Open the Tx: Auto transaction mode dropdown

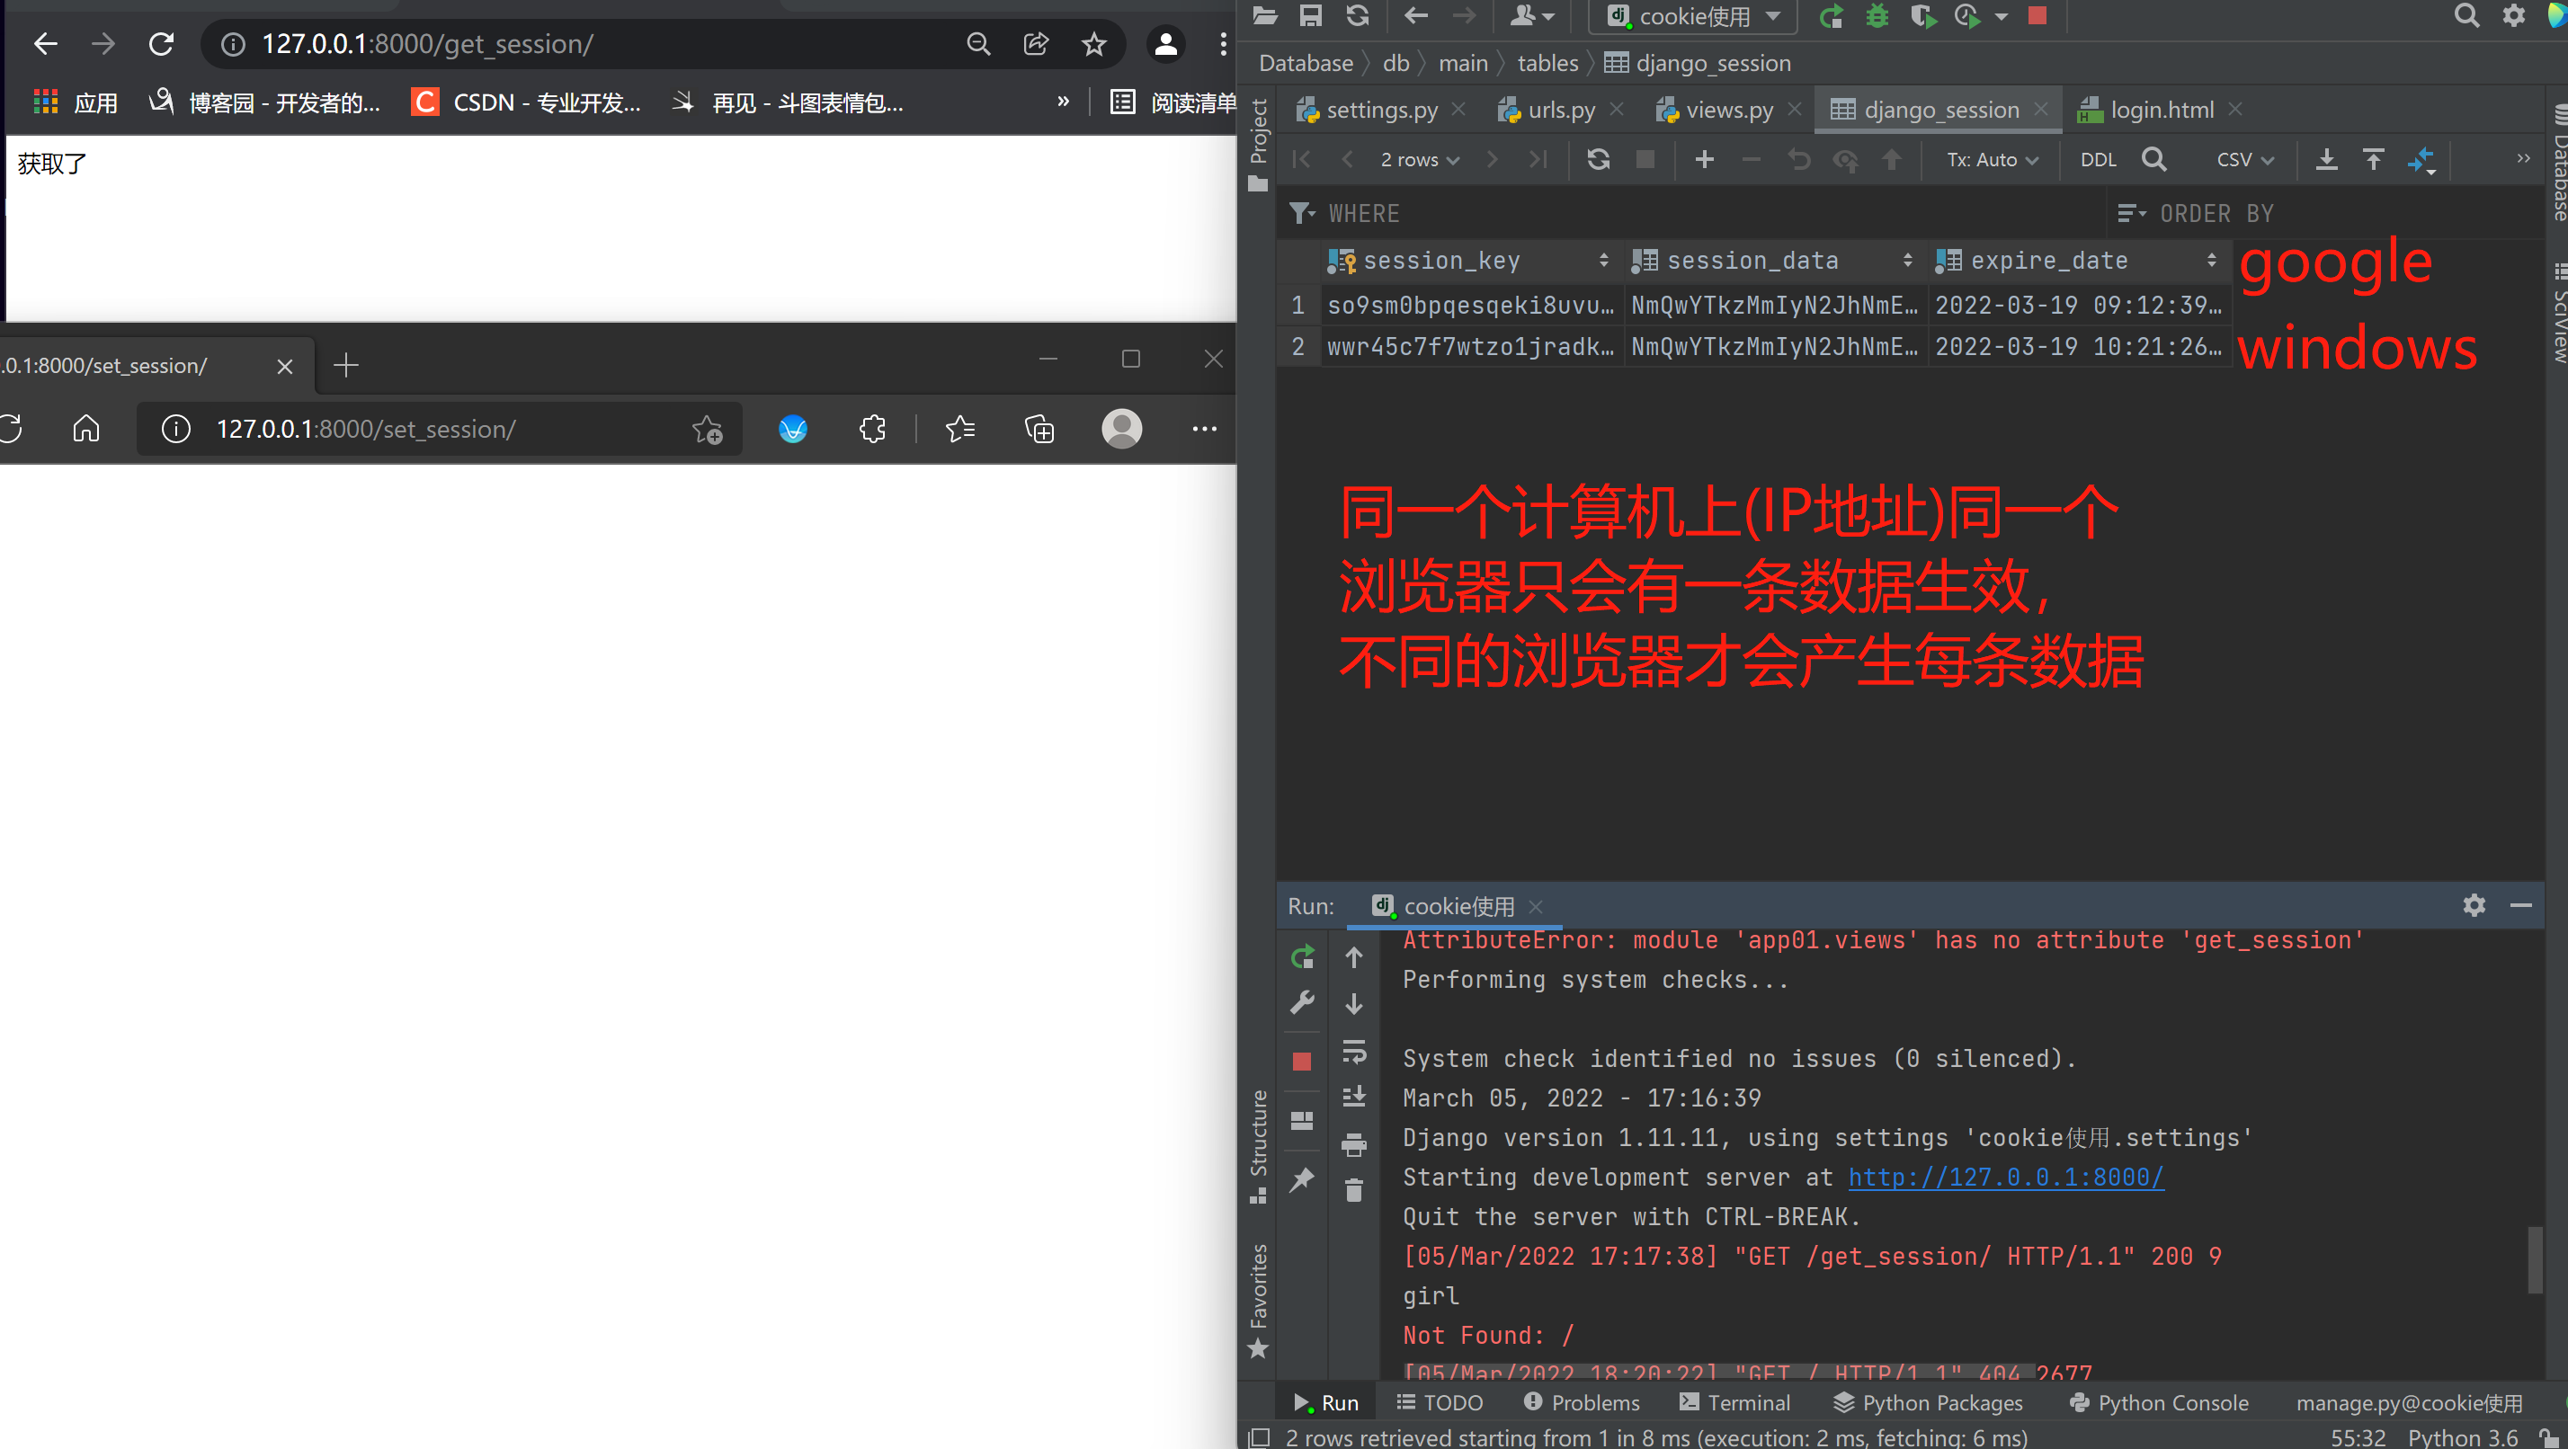point(1992,159)
